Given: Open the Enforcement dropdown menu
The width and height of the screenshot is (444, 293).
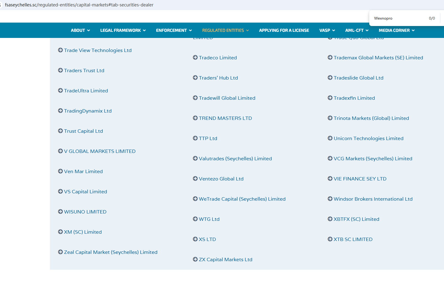Looking at the screenshot, I should pyautogui.click(x=174, y=30).
